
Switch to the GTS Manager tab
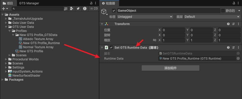29,3
